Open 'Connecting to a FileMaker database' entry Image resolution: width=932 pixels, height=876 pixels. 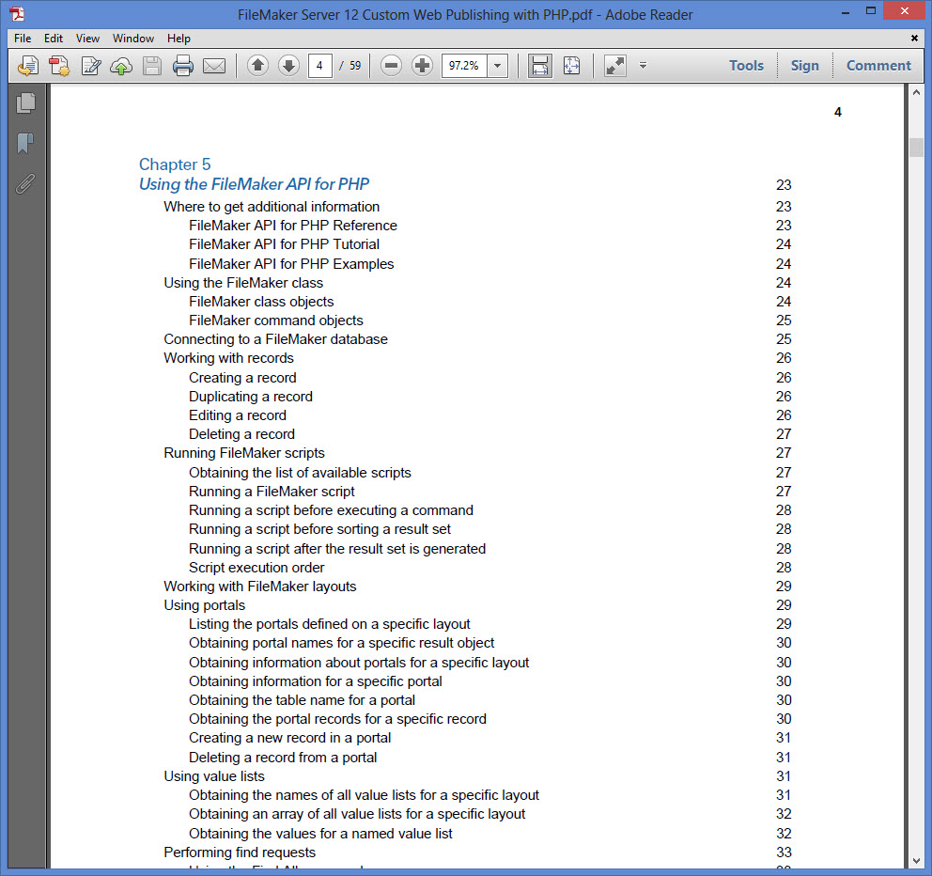coord(276,339)
